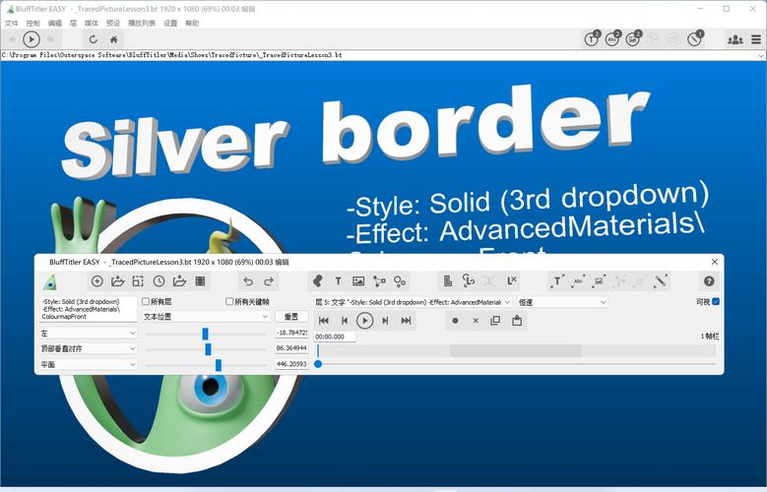Click the undo arrow icon
Screen dimensions: 767x492
248,281
